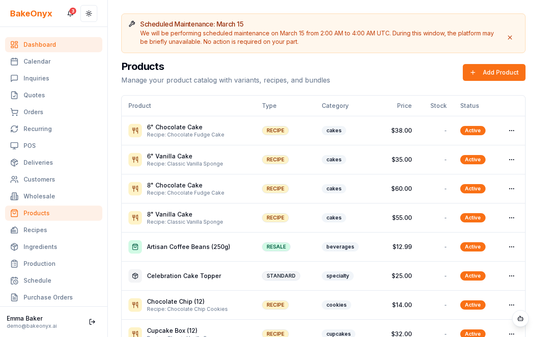Image resolution: width=539 pixels, height=337 pixels.
Task: Toggle Active status on Chocolate Chip cookies
Action: [472, 305]
